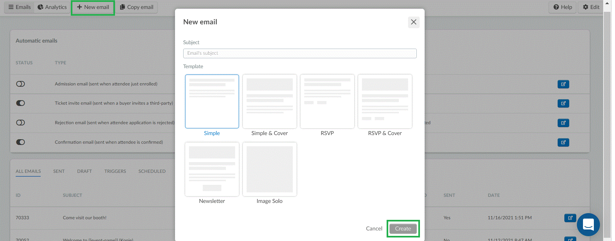Select the Image Solo template
Screen dimensions: 615x241
tap(270, 169)
